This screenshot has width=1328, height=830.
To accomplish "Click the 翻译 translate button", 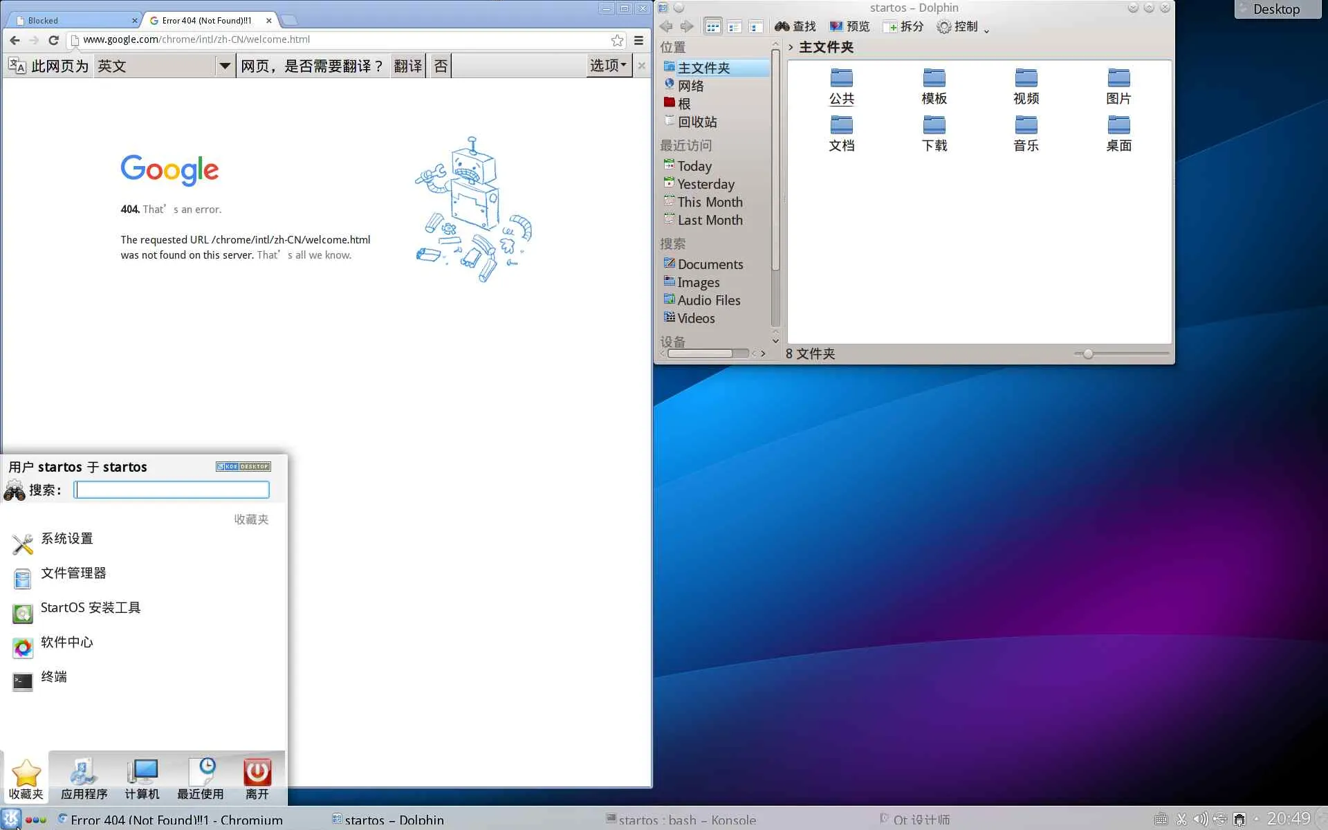I will 407,66.
